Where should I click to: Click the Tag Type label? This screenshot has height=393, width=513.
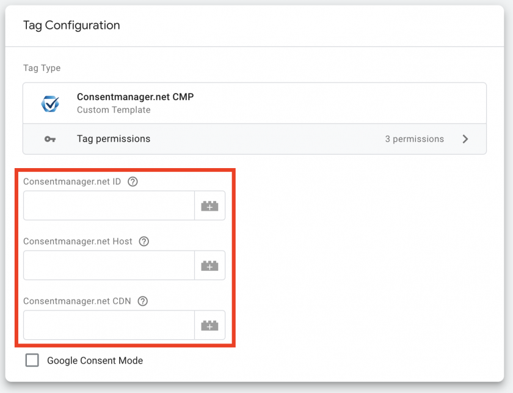coord(42,68)
